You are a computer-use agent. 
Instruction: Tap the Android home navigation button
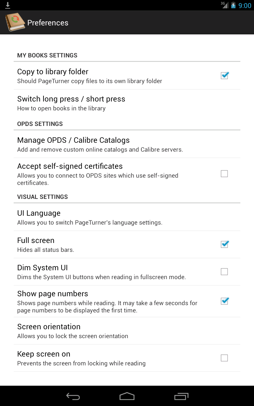coord(127,396)
